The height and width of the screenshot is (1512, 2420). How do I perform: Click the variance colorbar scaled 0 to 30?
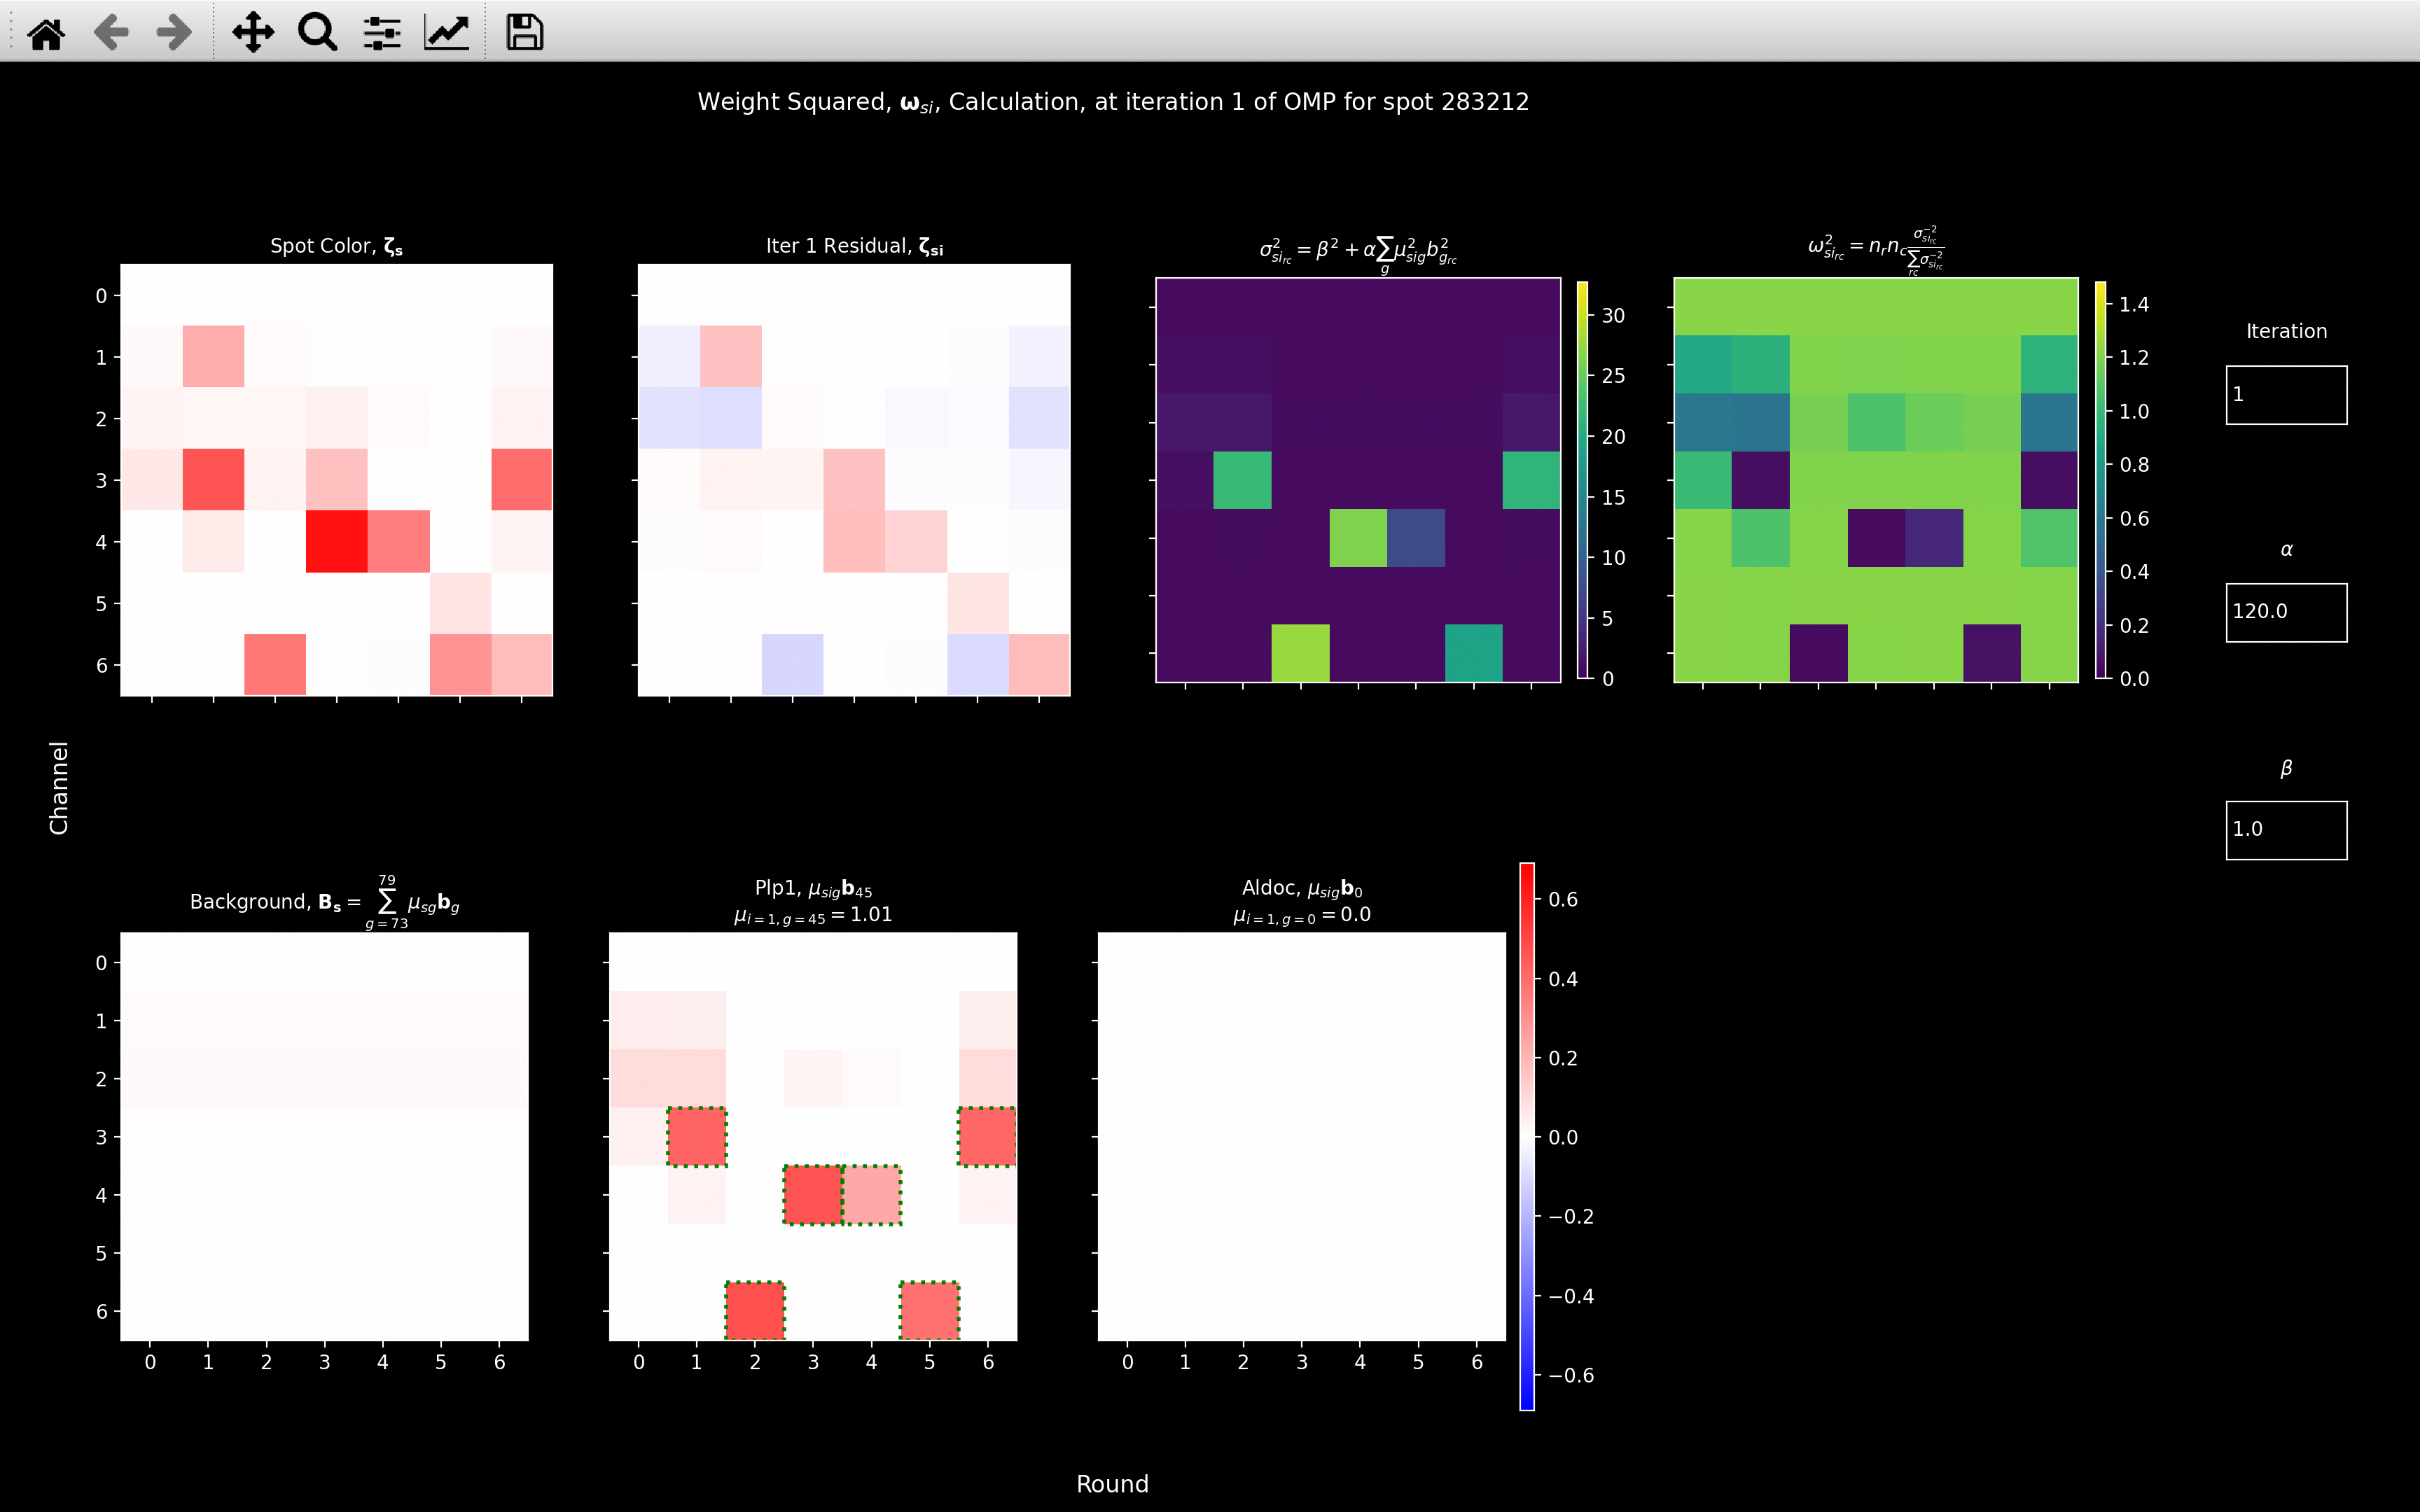[x=1582, y=480]
